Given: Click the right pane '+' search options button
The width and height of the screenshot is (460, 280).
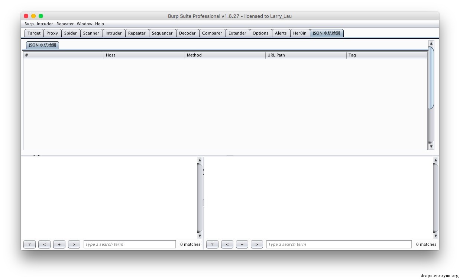Looking at the screenshot, I should [242, 244].
